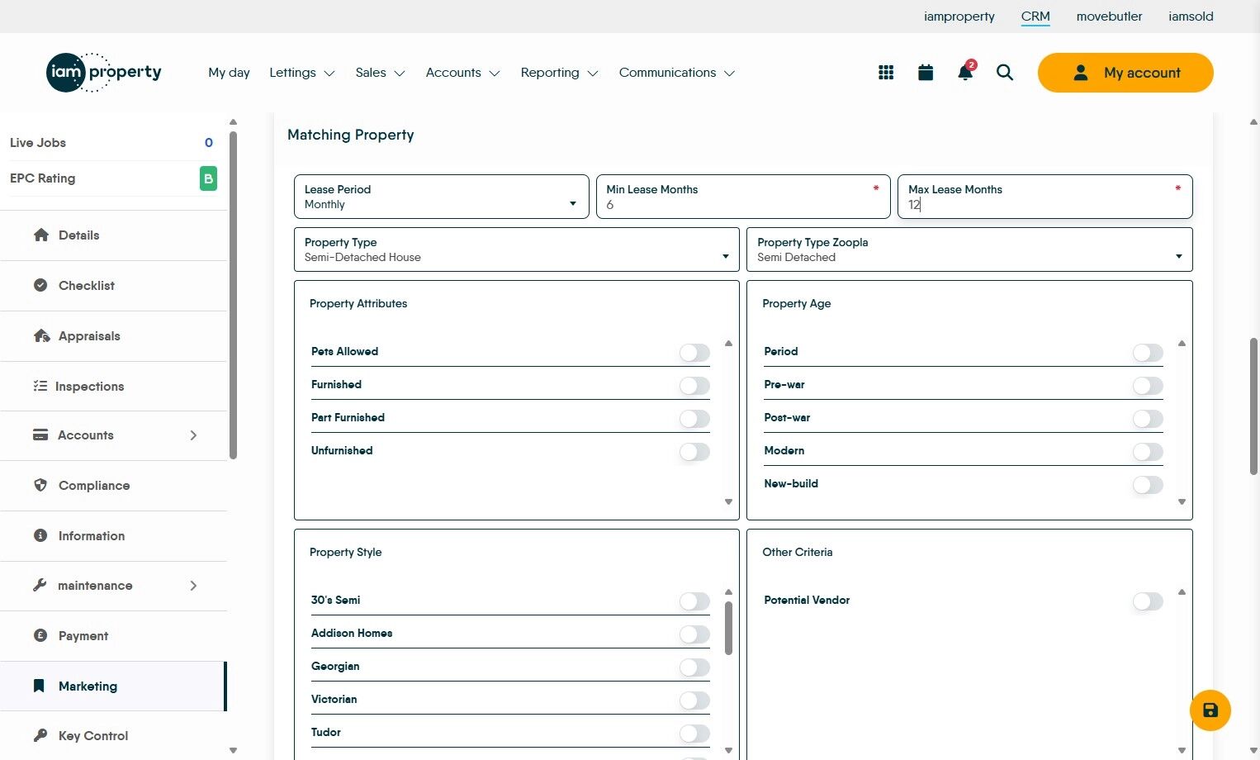Open the Property Type Zoopla dropdown
Viewport: 1260px width, 760px height.
pyautogui.click(x=969, y=249)
